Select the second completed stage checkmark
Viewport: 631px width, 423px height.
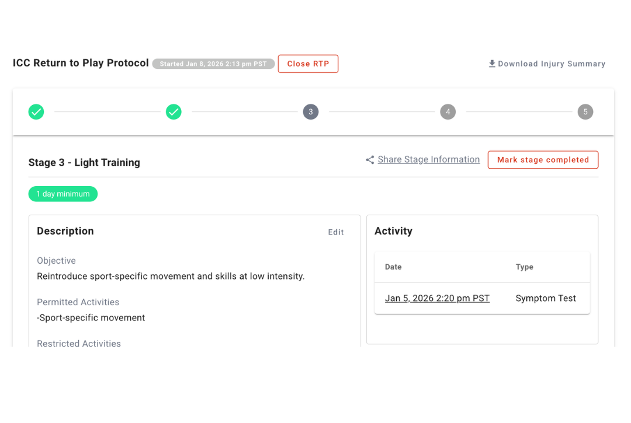[x=174, y=112]
